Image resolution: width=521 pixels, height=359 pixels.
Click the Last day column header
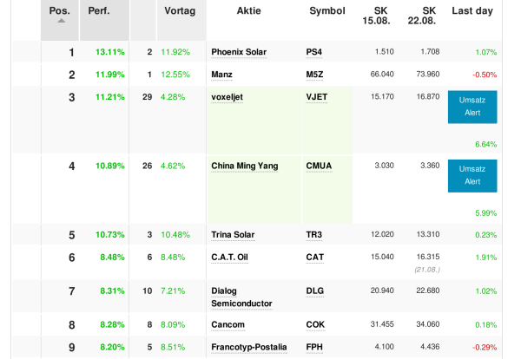[x=472, y=10]
